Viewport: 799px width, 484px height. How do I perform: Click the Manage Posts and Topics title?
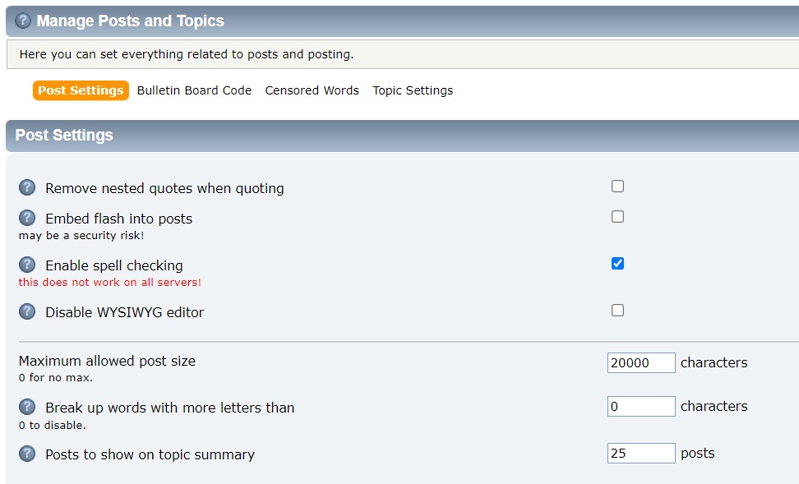click(x=131, y=21)
